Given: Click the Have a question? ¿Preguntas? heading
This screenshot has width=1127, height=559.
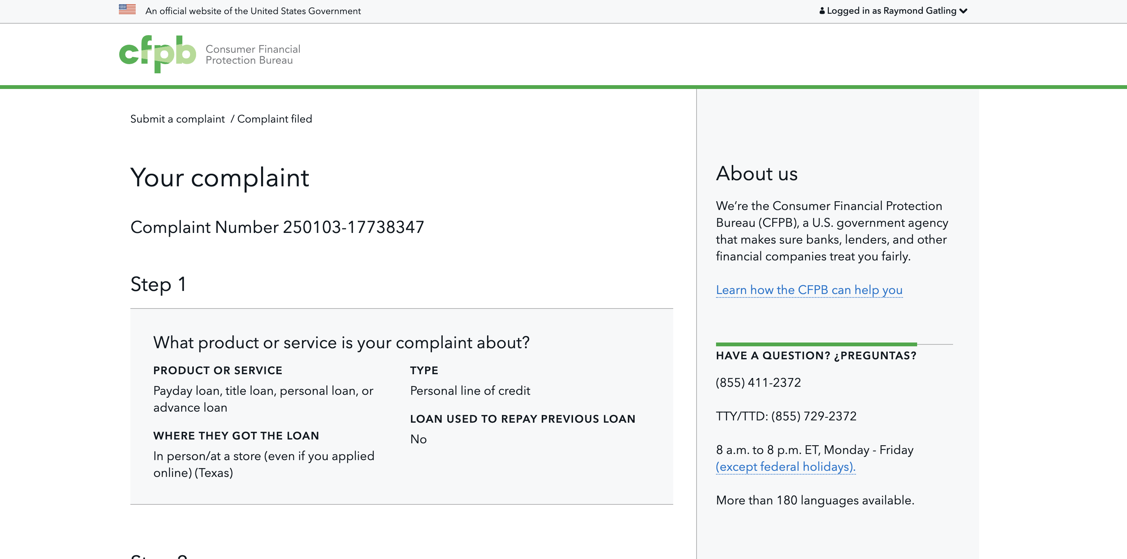Looking at the screenshot, I should (816, 356).
